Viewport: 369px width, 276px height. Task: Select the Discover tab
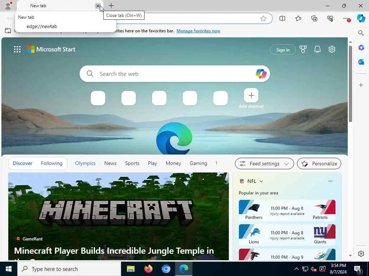tap(23, 164)
